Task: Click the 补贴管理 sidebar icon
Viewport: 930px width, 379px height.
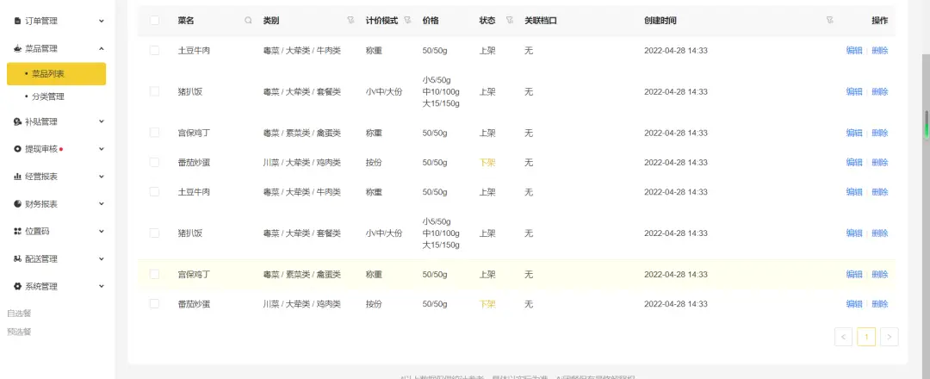Action: (x=17, y=121)
